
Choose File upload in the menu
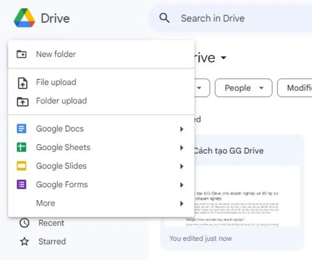(x=101, y=82)
